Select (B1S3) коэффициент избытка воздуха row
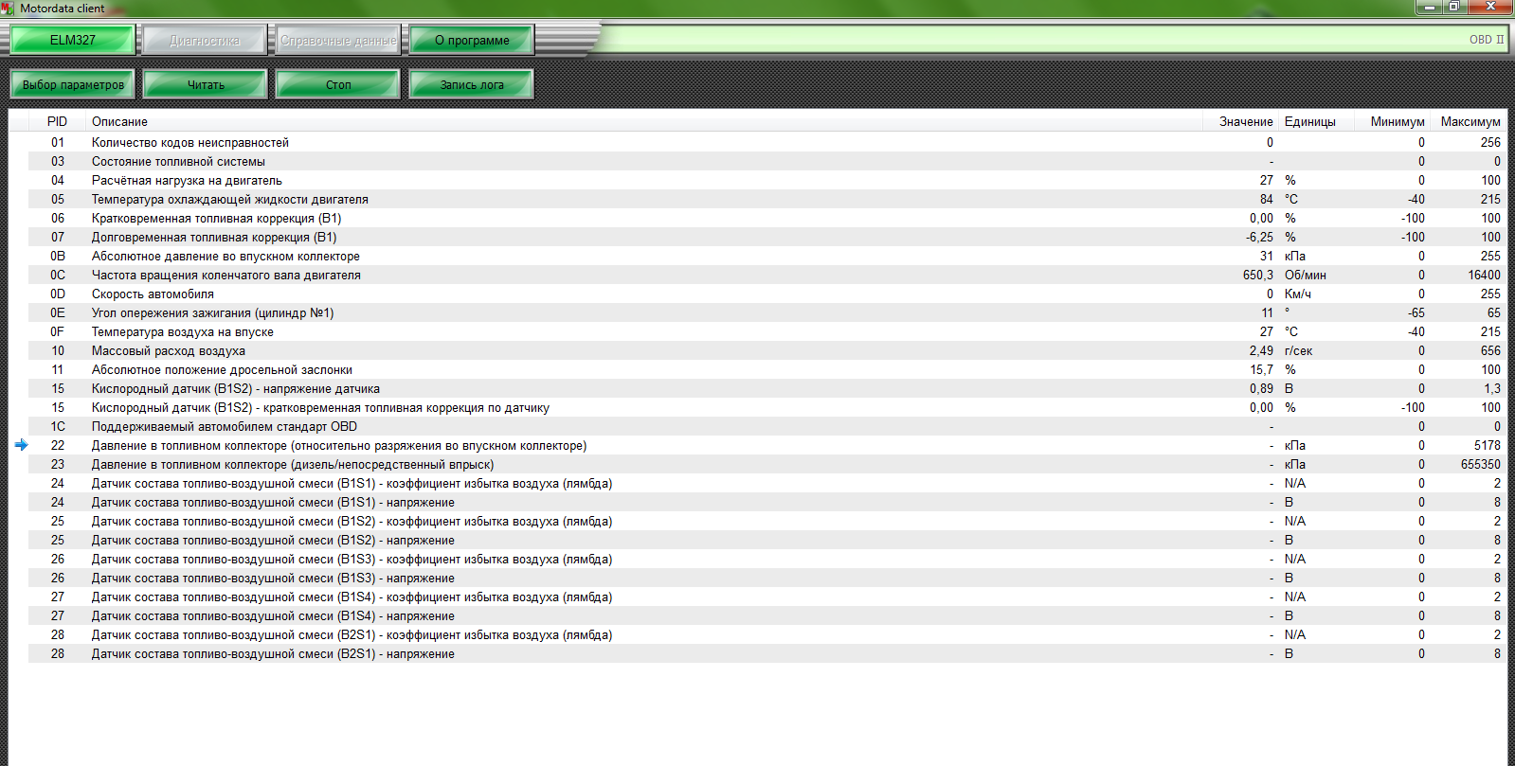Viewport: 1515px width, 766px height. [x=767, y=559]
